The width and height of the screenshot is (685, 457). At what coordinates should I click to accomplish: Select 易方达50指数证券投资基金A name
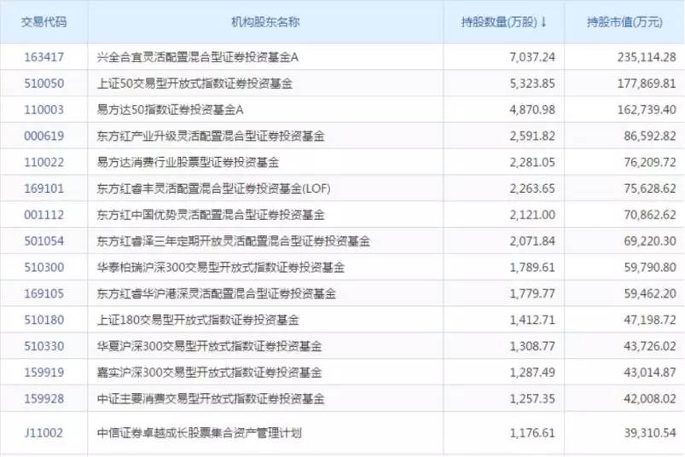pyautogui.click(x=170, y=109)
